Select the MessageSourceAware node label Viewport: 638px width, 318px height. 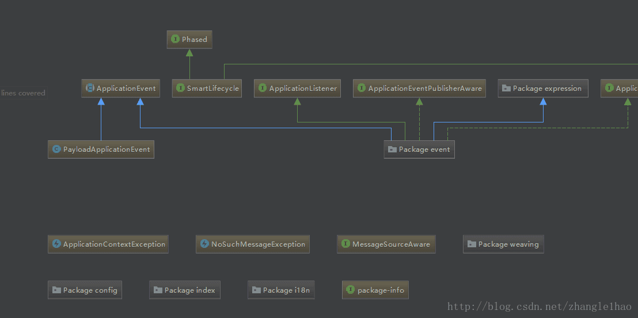pyautogui.click(x=391, y=244)
